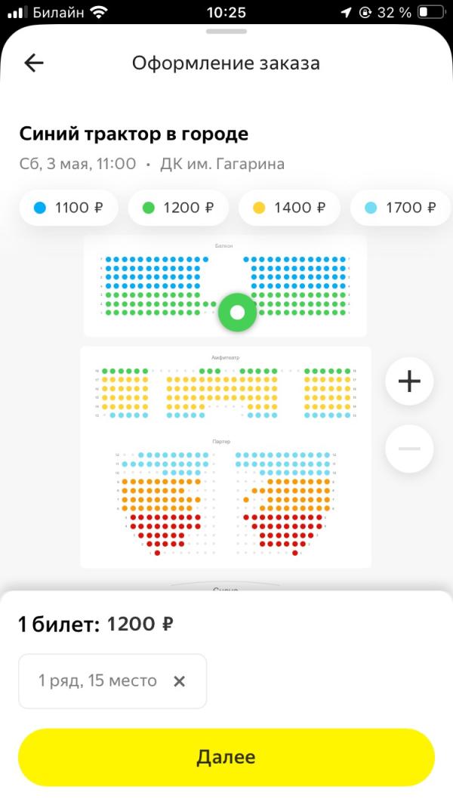Tap the '1 ряд, 15 место' seat chip
The height and width of the screenshot is (805, 453).
click(x=112, y=681)
